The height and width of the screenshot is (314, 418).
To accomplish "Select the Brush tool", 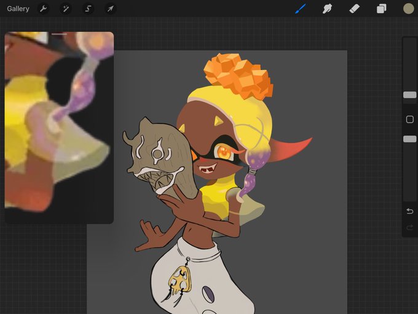I will click(x=301, y=9).
